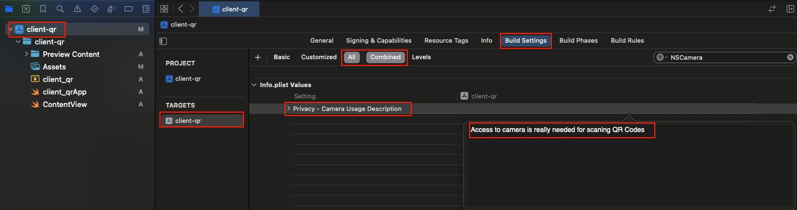Open the Test navigator diamond icon
This screenshot has width=797, height=210.
(x=94, y=9)
